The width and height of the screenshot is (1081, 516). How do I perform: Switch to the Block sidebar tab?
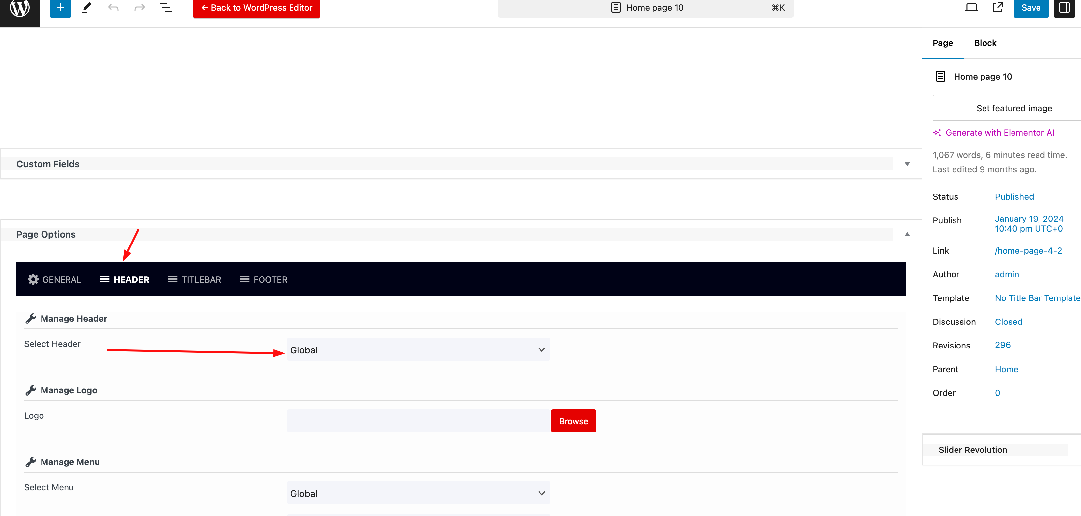pyautogui.click(x=985, y=43)
